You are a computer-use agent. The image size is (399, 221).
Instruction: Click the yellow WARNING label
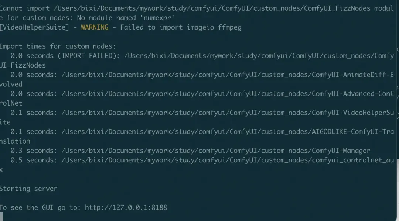click(95, 27)
